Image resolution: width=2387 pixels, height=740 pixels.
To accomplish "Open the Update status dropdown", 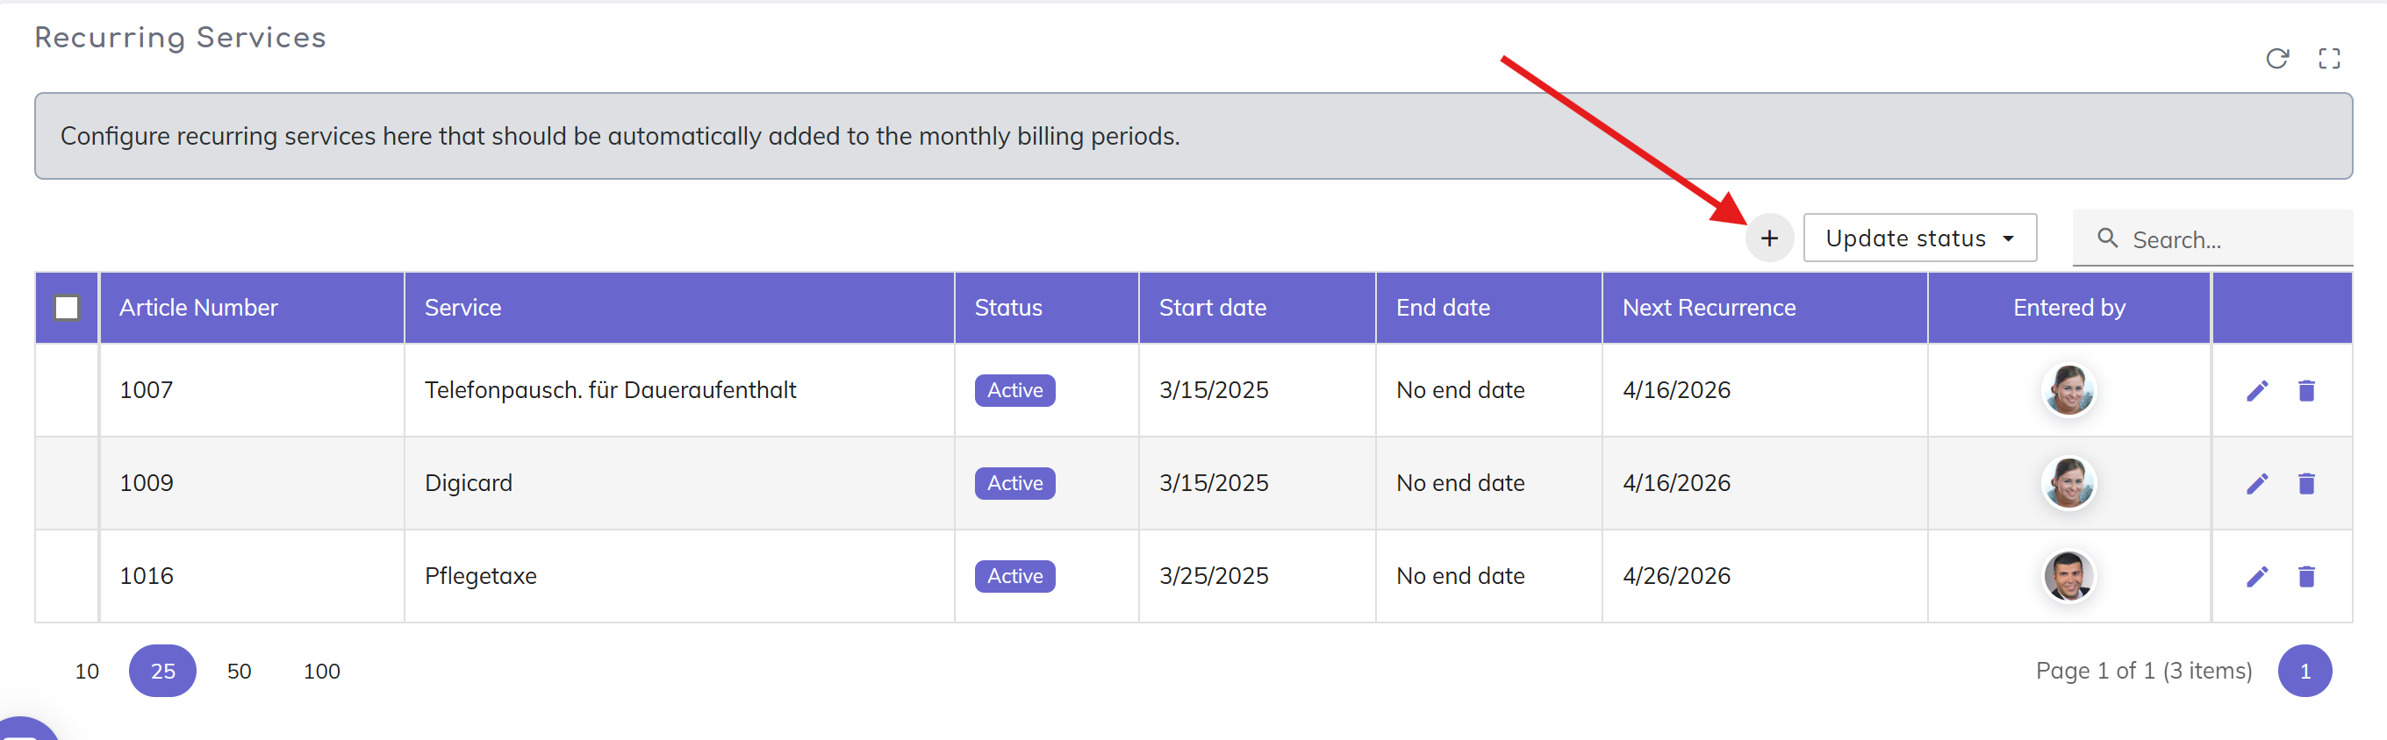I will coord(1919,238).
